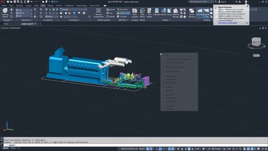
Task: Click the search magnifier icon in title bar
Action: [216, 2]
